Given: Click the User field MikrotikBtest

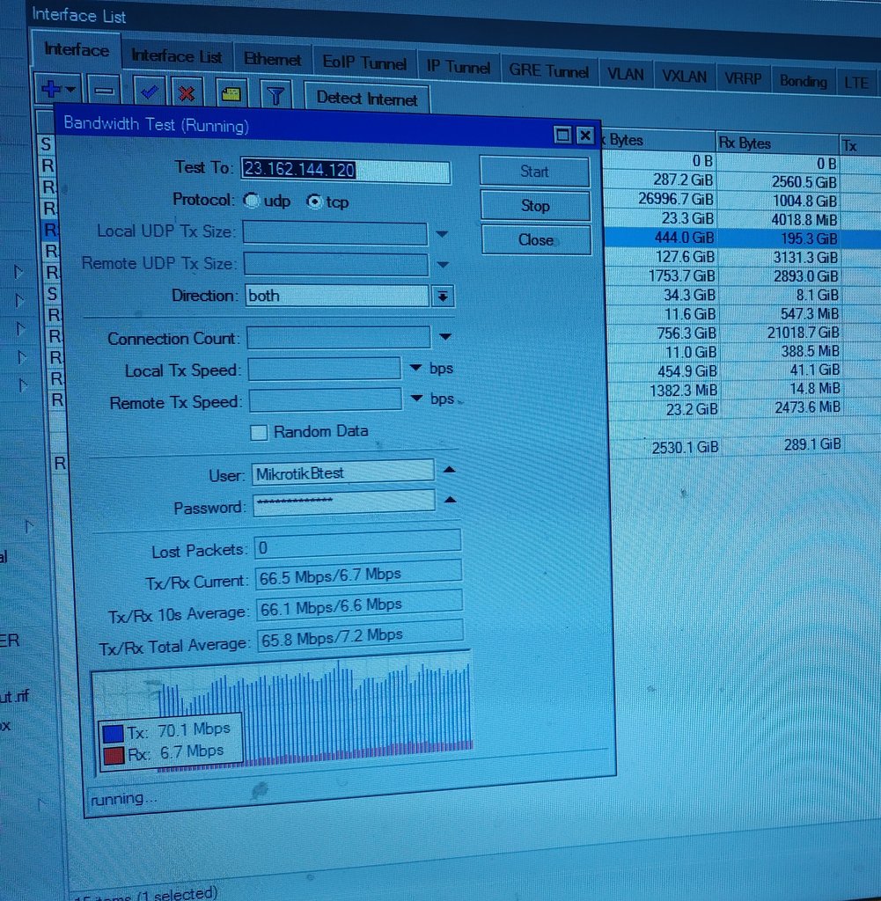Looking at the screenshot, I should click(343, 472).
